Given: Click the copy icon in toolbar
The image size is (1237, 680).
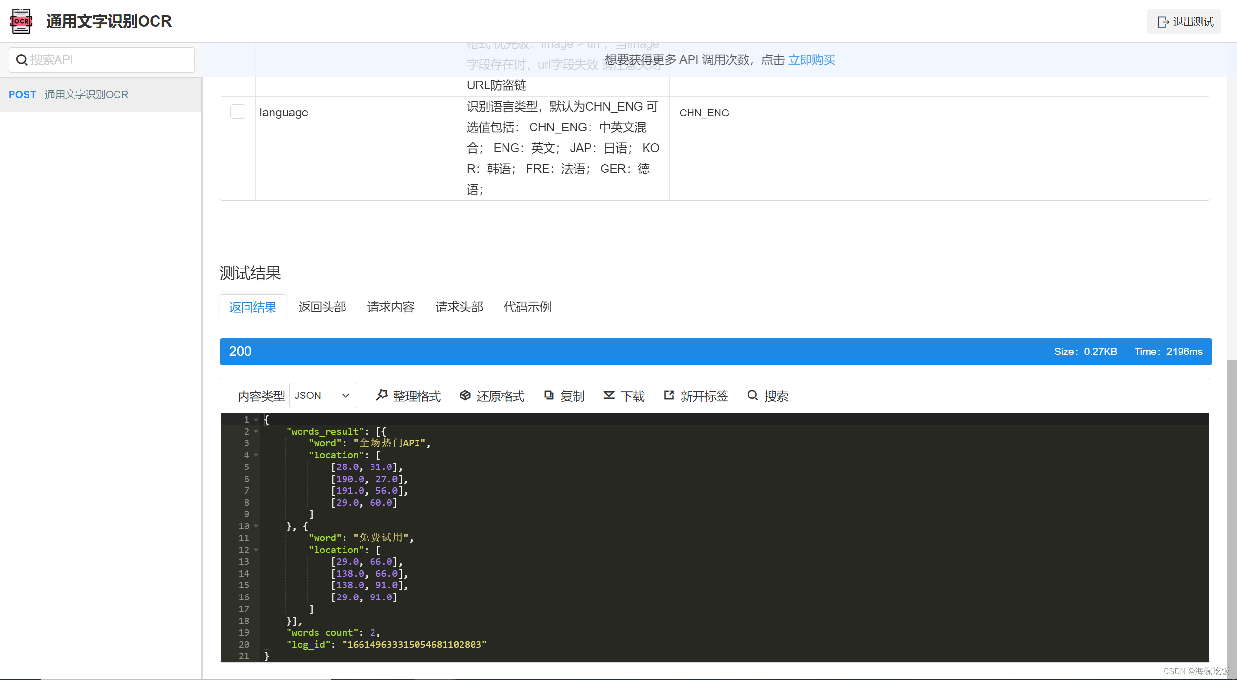Looking at the screenshot, I should click(549, 396).
